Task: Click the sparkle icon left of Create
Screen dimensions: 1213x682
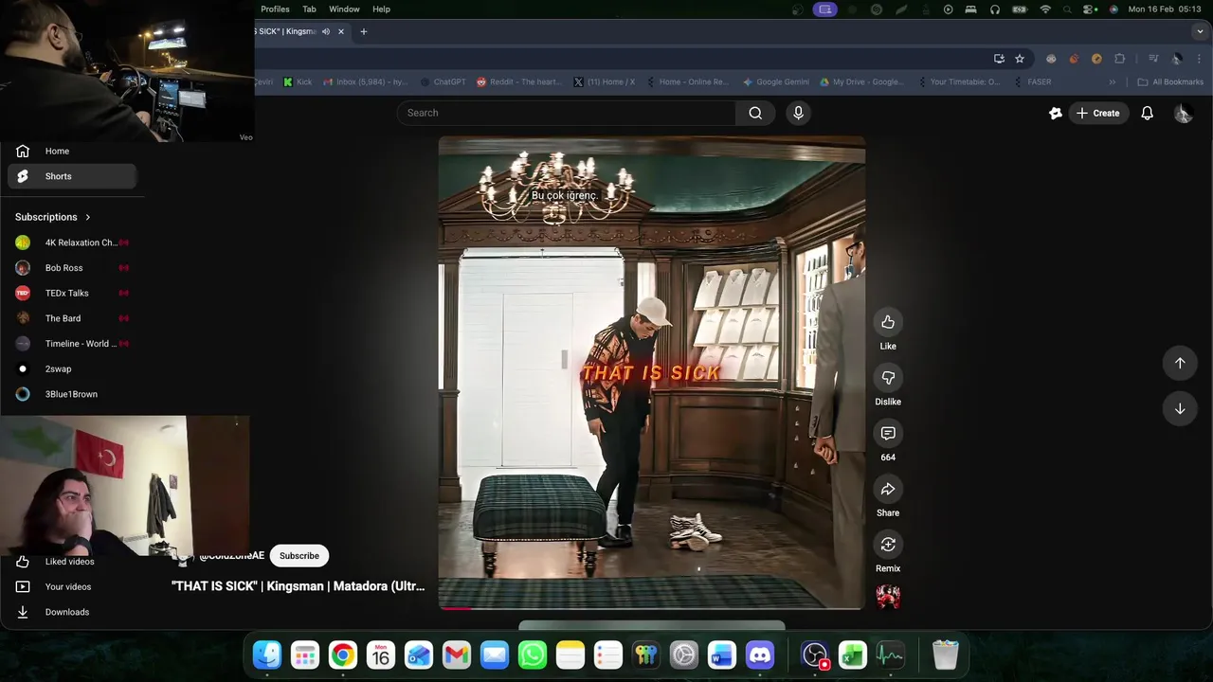Action: coord(1056,113)
